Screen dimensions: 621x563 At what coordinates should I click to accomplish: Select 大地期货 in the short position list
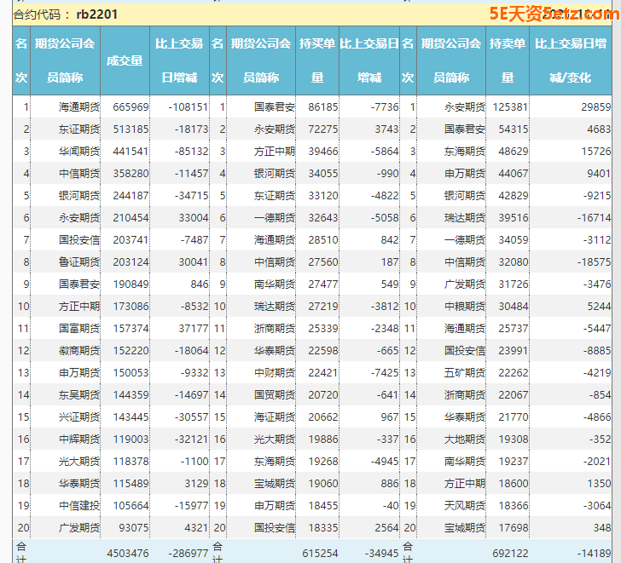[465, 439]
